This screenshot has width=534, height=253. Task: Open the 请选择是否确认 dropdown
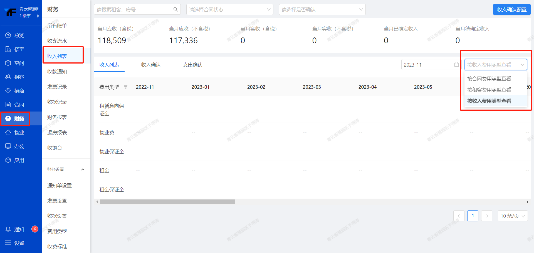(322, 9)
